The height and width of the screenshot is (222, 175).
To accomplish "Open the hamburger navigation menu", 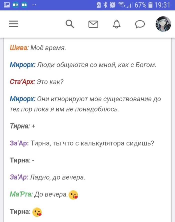I will pyautogui.click(x=14, y=24).
